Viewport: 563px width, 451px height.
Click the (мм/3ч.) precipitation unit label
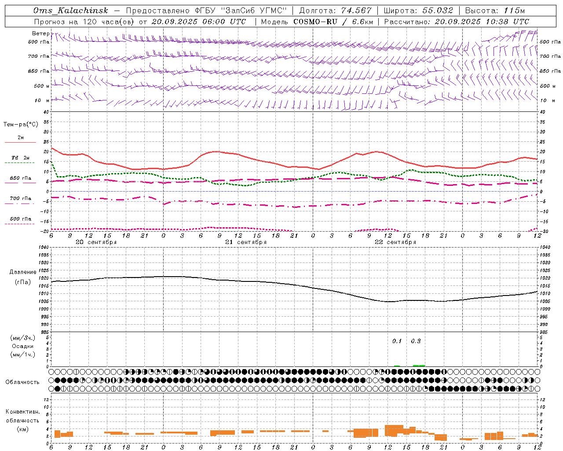pyautogui.click(x=22, y=338)
